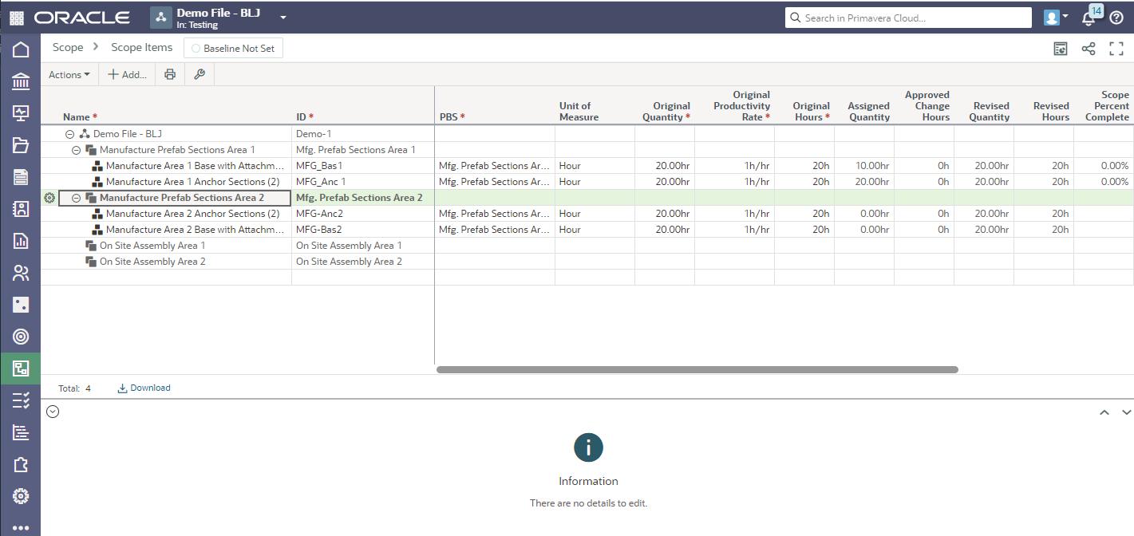The height and width of the screenshot is (536, 1134).
Task: Collapse the details panel with circle chevron
Action: point(53,412)
